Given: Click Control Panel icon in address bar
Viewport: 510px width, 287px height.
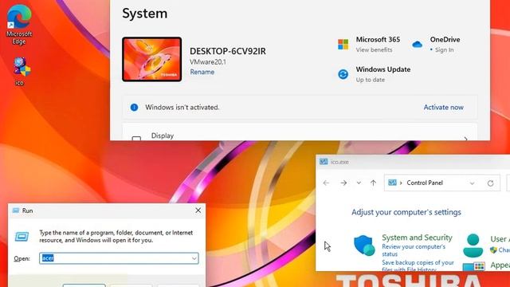Looking at the screenshot, I should pos(392,183).
